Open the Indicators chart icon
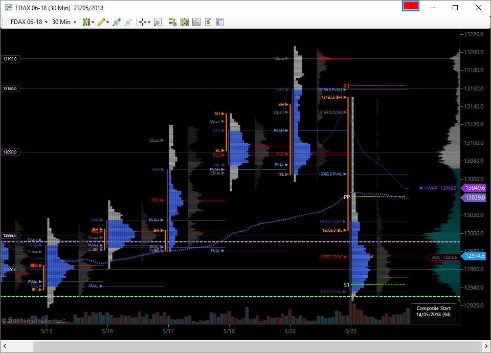Image resolution: width=491 pixels, height=353 pixels. tap(196, 22)
